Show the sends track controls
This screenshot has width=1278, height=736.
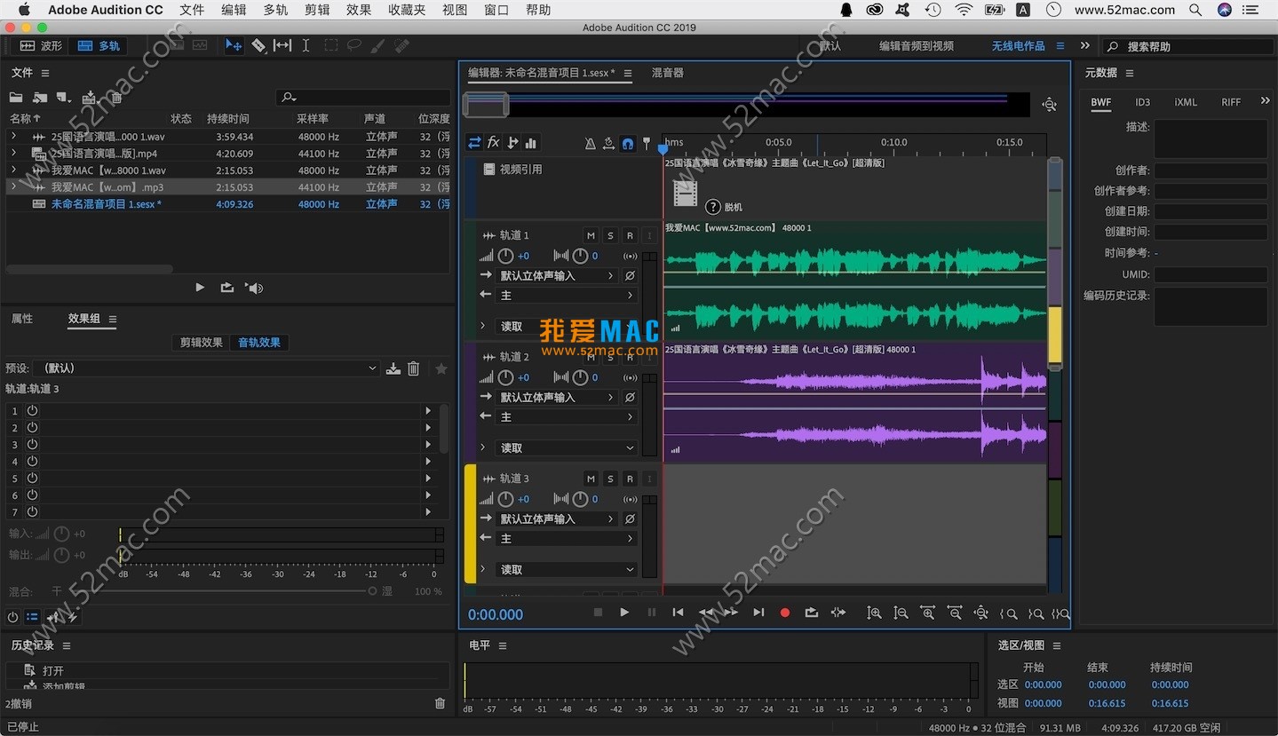tap(512, 143)
